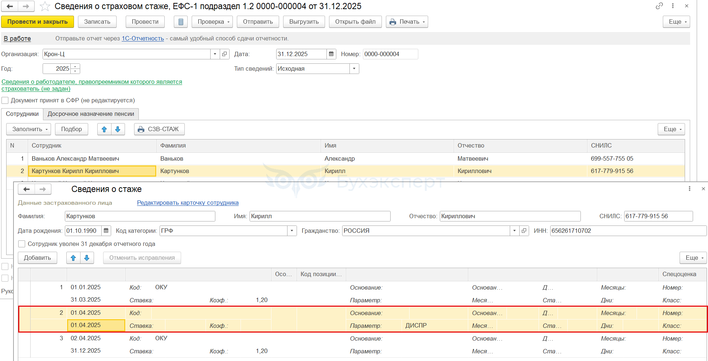This screenshot has width=708, height=361.
Task: Select the Сотрудники tab
Action: point(22,114)
